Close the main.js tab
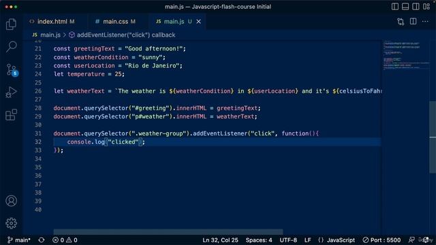The image size is (436, 245). click(x=198, y=21)
